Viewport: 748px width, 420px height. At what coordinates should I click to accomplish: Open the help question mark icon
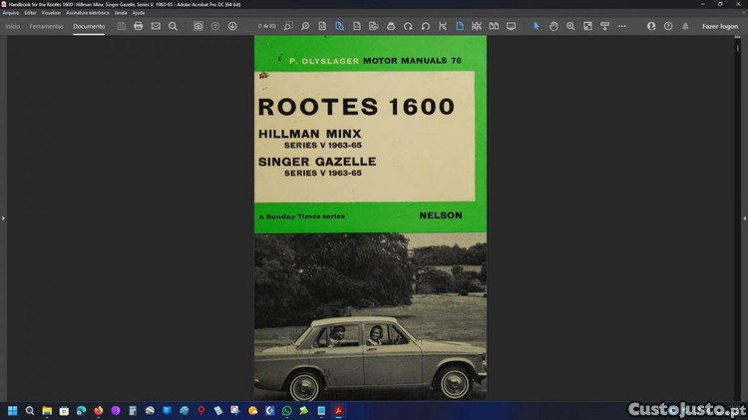668,26
